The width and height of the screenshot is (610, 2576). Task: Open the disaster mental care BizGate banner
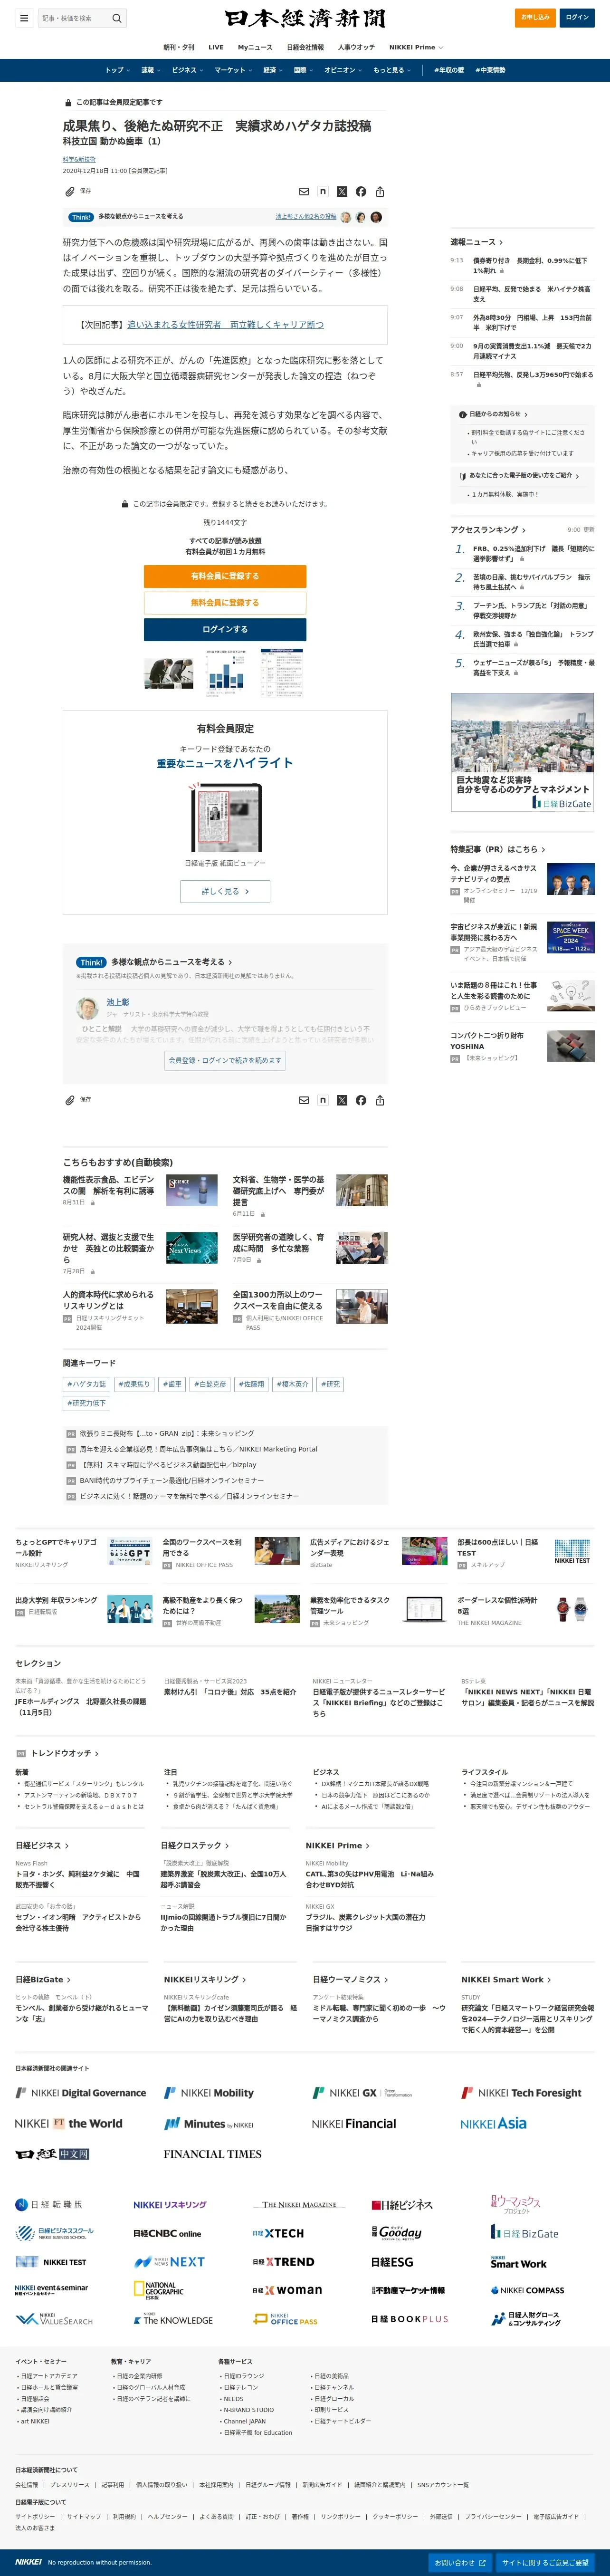click(x=522, y=752)
